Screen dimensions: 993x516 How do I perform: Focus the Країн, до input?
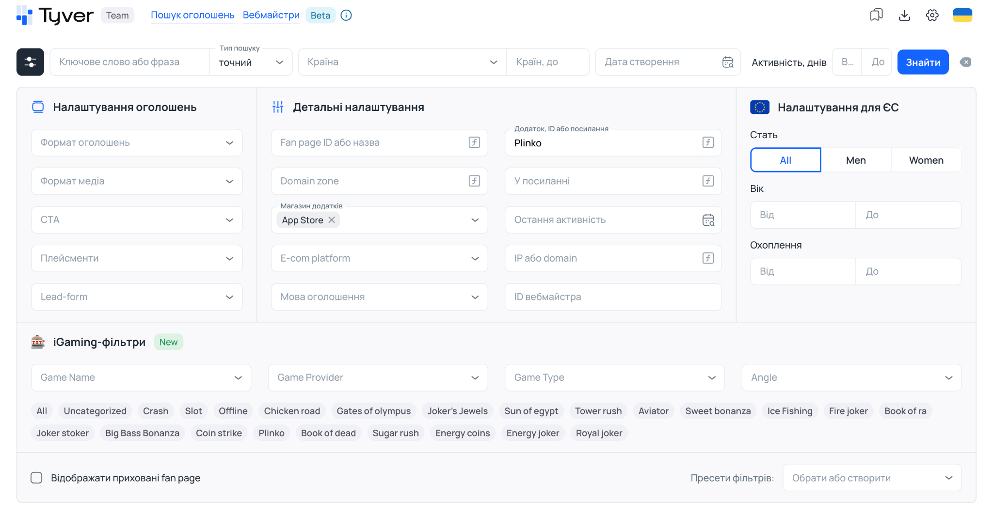[547, 62]
